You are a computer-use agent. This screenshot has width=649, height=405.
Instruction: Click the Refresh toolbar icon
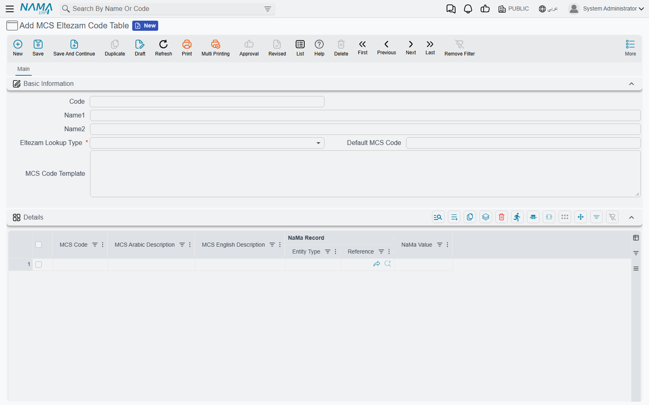(163, 48)
